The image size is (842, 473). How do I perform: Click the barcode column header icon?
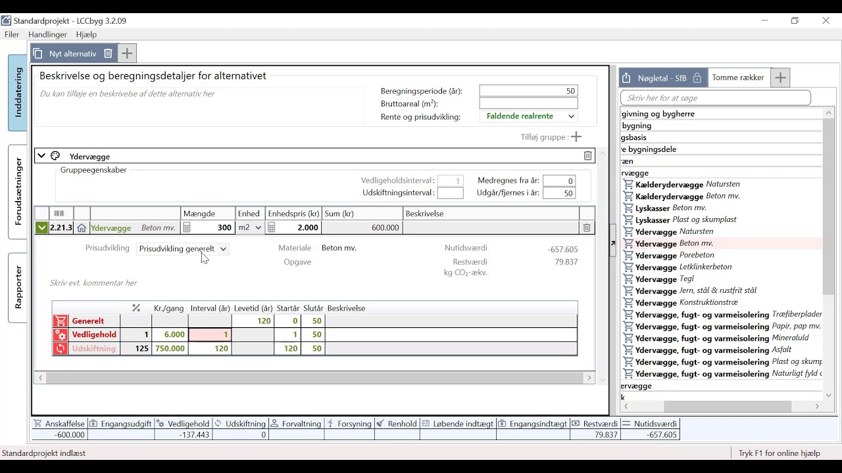click(x=59, y=214)
